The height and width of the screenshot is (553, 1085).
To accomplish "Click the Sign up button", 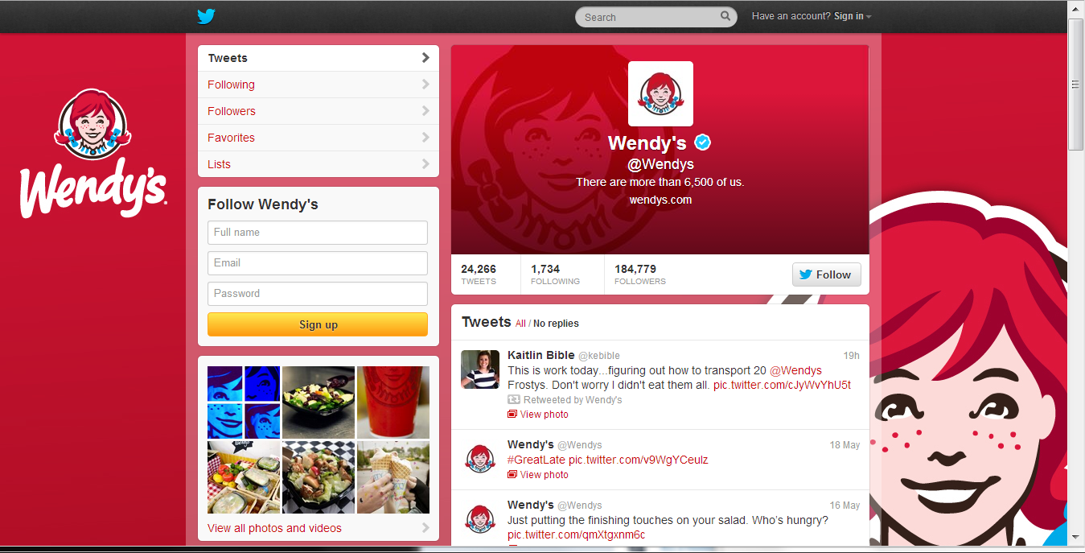I will (x=318, y=324).
